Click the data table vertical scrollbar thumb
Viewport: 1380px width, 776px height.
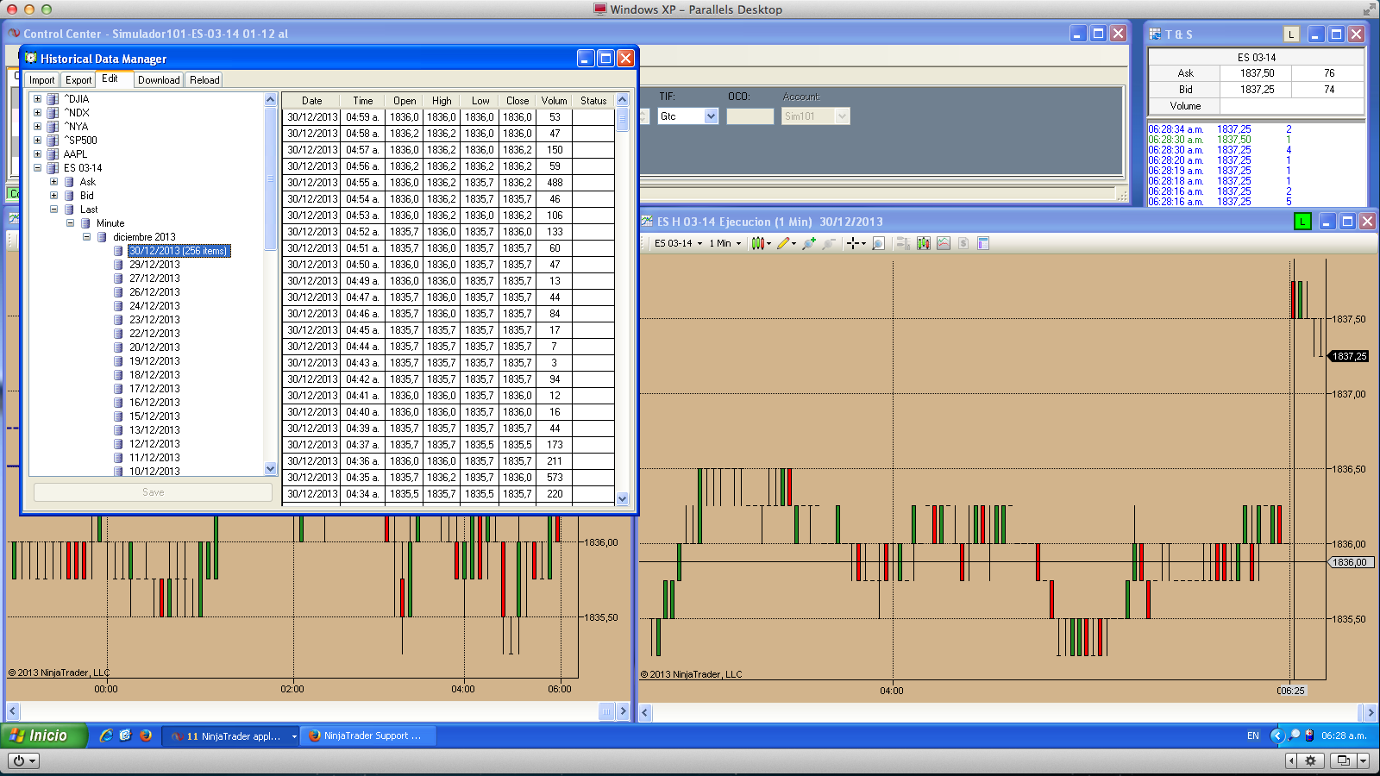pos(623,120)
